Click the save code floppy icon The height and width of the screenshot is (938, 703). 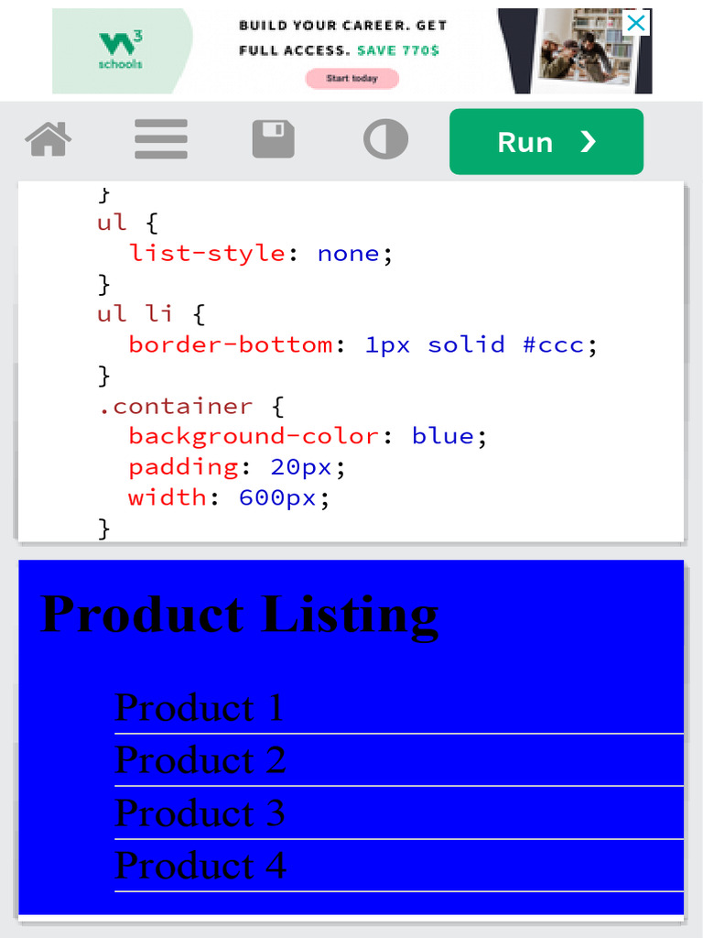[x=273, y=140]
